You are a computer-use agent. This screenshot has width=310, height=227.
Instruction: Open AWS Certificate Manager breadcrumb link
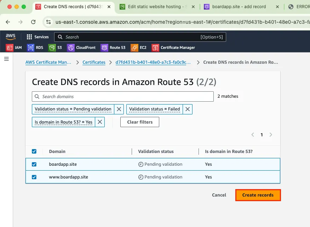coord(48,62)
